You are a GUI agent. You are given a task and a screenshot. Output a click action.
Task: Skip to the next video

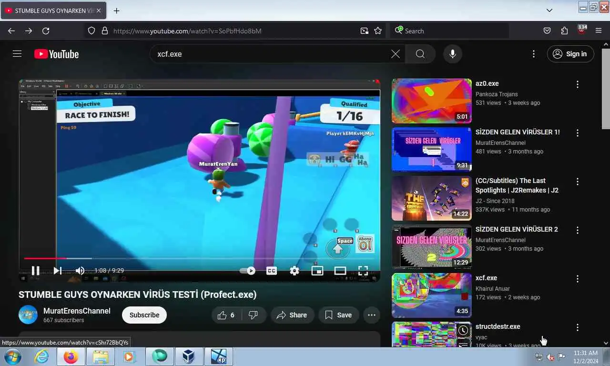click(x=57, y=271)
